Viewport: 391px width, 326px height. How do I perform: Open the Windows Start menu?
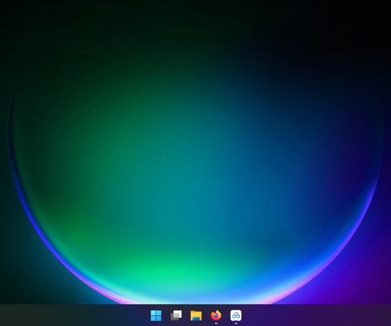point(156,316)
